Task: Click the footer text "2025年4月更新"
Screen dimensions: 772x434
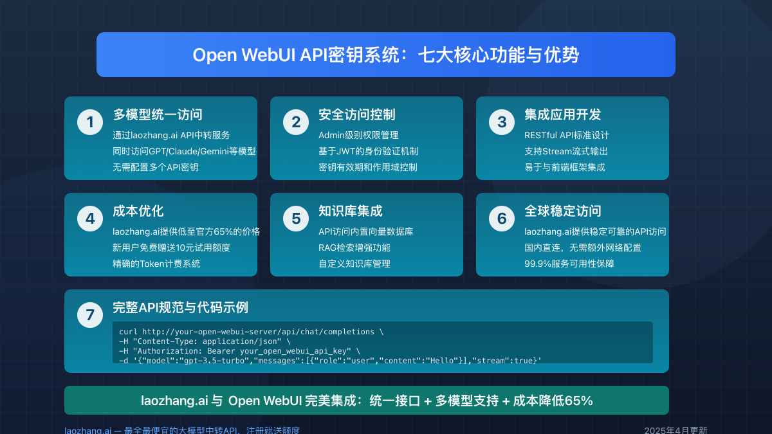Action: click(x=676, y=430)
